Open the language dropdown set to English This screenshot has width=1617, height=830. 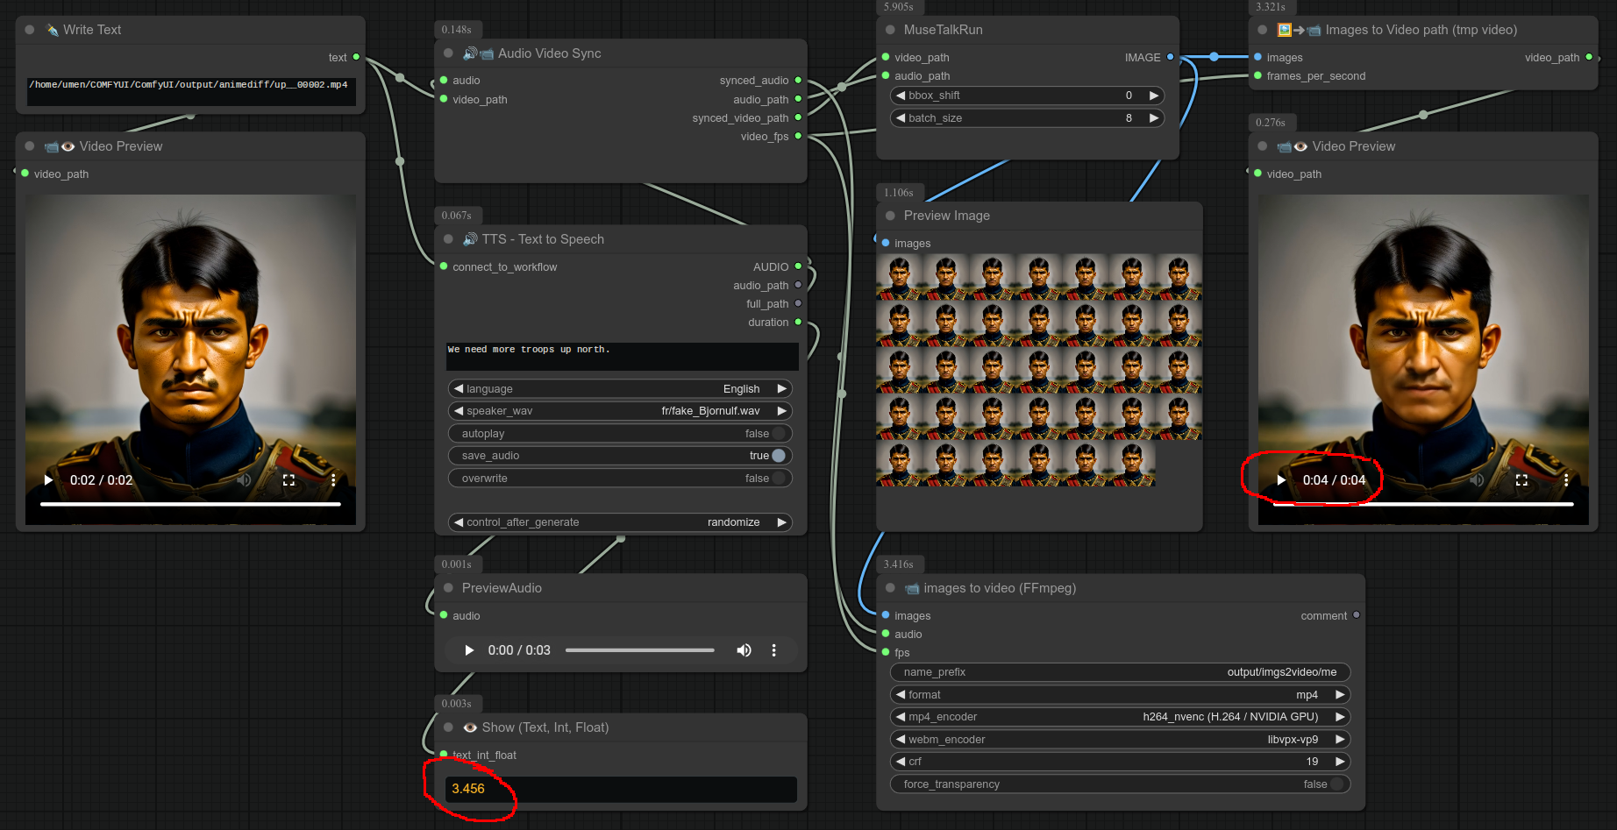pos(619,389)
